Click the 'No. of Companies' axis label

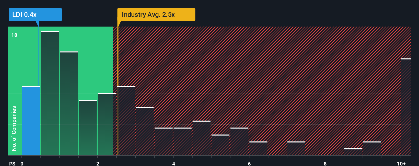(x=14, y=128)
